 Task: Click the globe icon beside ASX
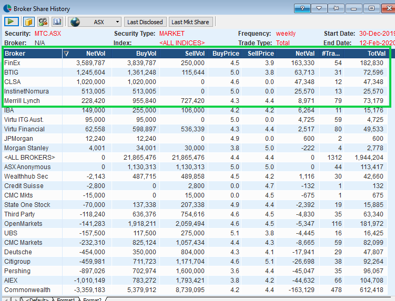click(75, 22)
